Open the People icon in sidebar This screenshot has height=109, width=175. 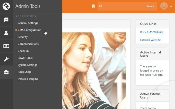(x=6, y=33)
